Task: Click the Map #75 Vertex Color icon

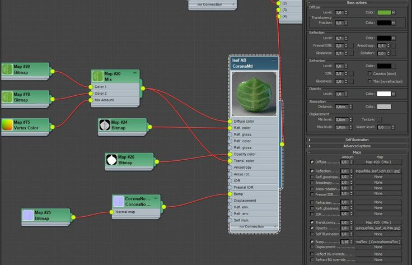Action: 7,125
